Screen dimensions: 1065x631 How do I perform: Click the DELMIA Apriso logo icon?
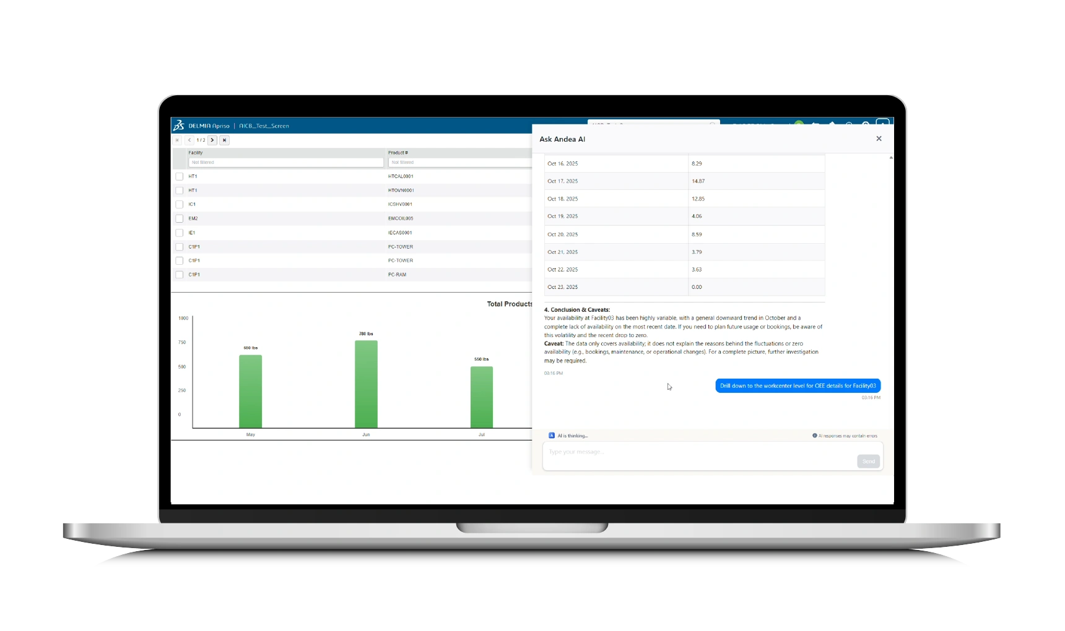[178, 126]
